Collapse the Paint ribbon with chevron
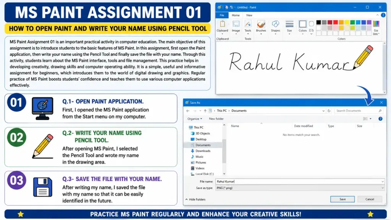 pyautogui.click(x=377, y=15)
